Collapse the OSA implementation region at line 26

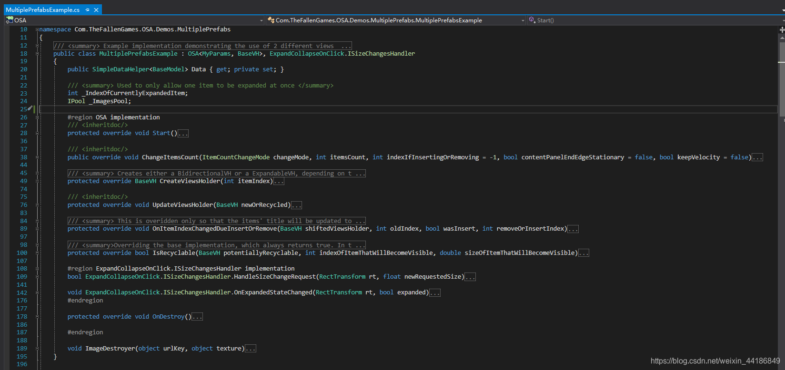pos(37,117)
